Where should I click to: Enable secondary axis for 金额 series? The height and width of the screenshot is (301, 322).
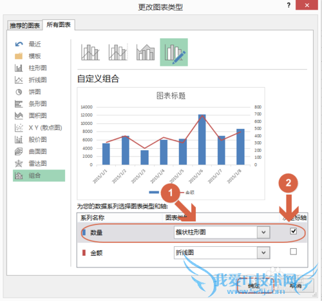pyautogui.click(x=293, y=251)
